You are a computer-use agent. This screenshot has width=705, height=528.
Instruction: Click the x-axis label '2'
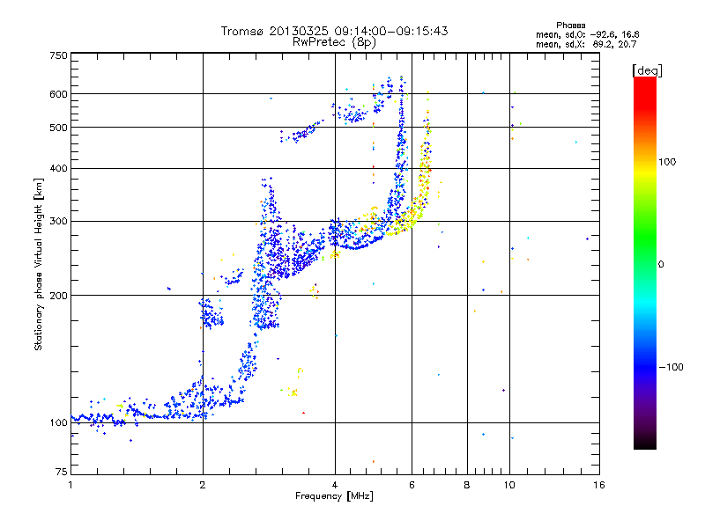tap(203, 485)
